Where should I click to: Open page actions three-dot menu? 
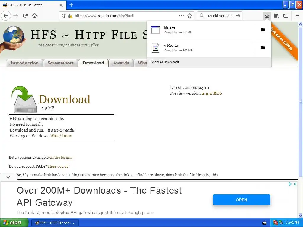click(x=181, y=16)
